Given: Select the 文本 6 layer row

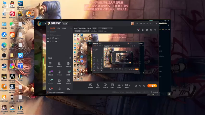Looking at the screenshot, I should coord(59,38).
